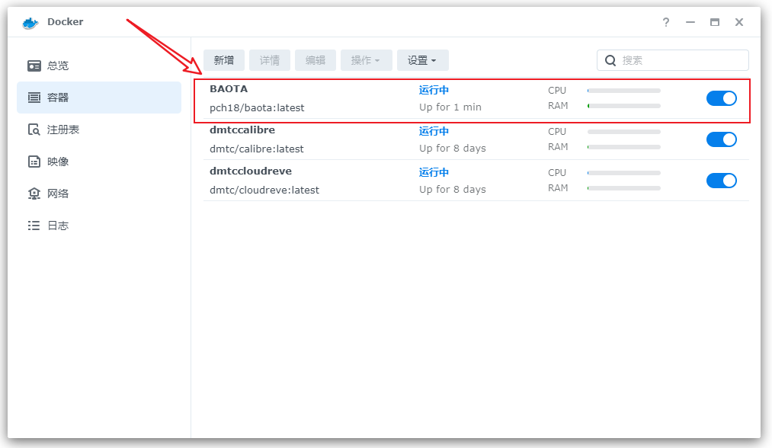Click the search magnifier icon
Screen dimensions: 772x448
(x=610, y=60)
